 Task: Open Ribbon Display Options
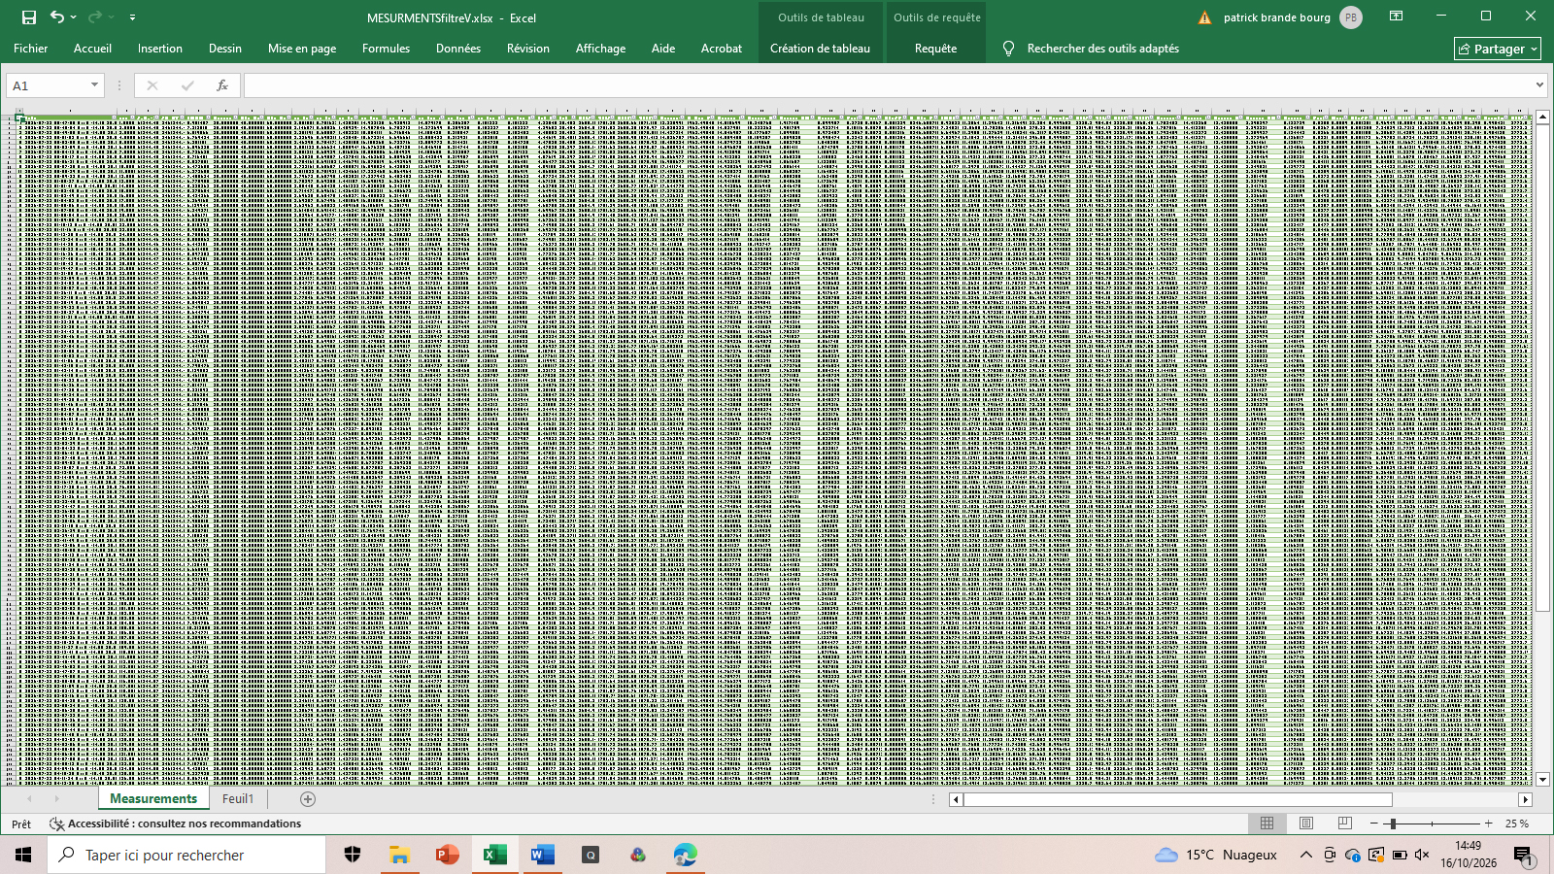click(1396, 17)
